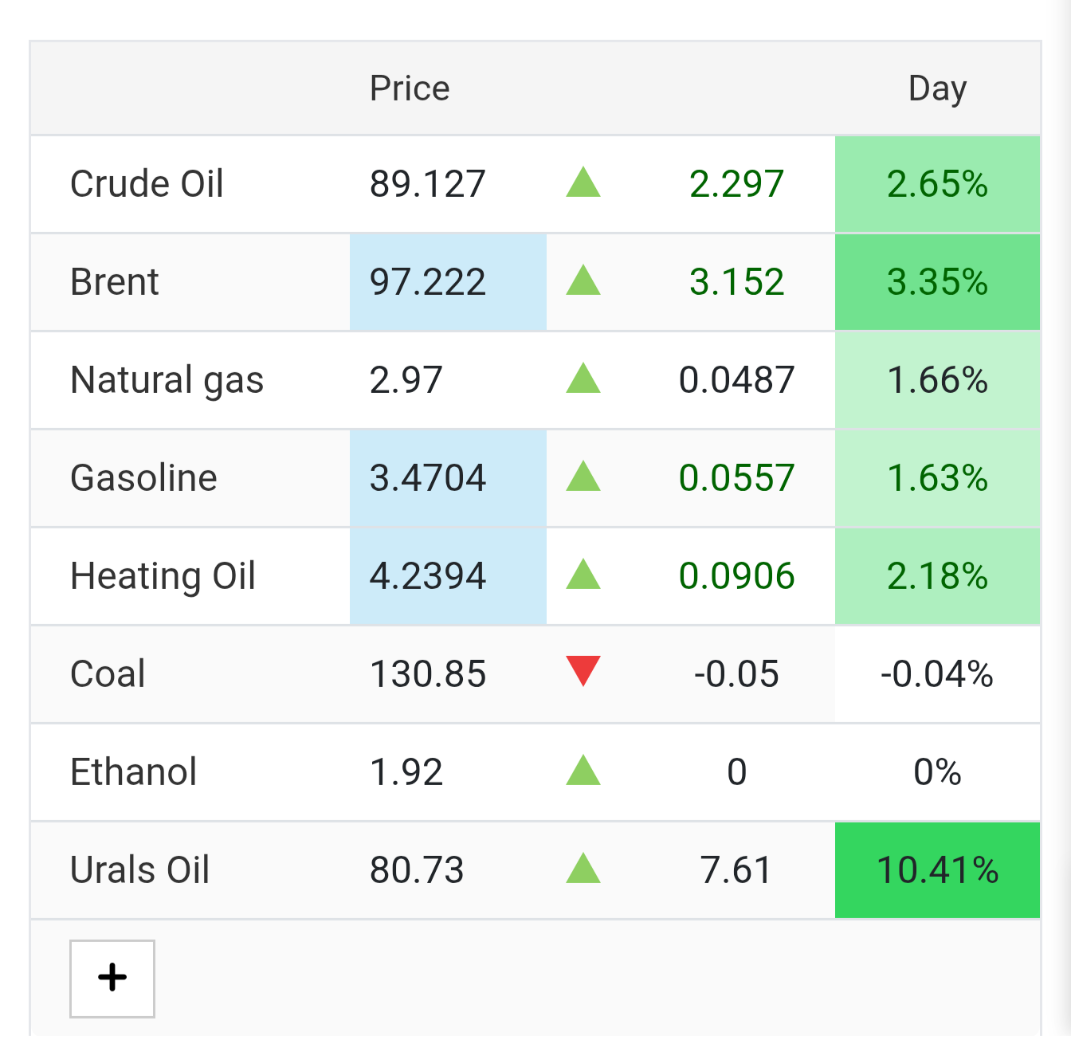The image size is (1071, 1044).
Task: Click the Coal day change -0.04%
Action: tap(938, 674)
